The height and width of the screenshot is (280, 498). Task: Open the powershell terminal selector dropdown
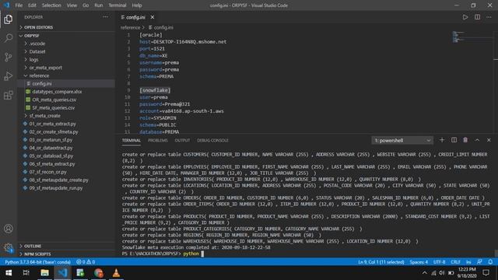tap(402, 140)
